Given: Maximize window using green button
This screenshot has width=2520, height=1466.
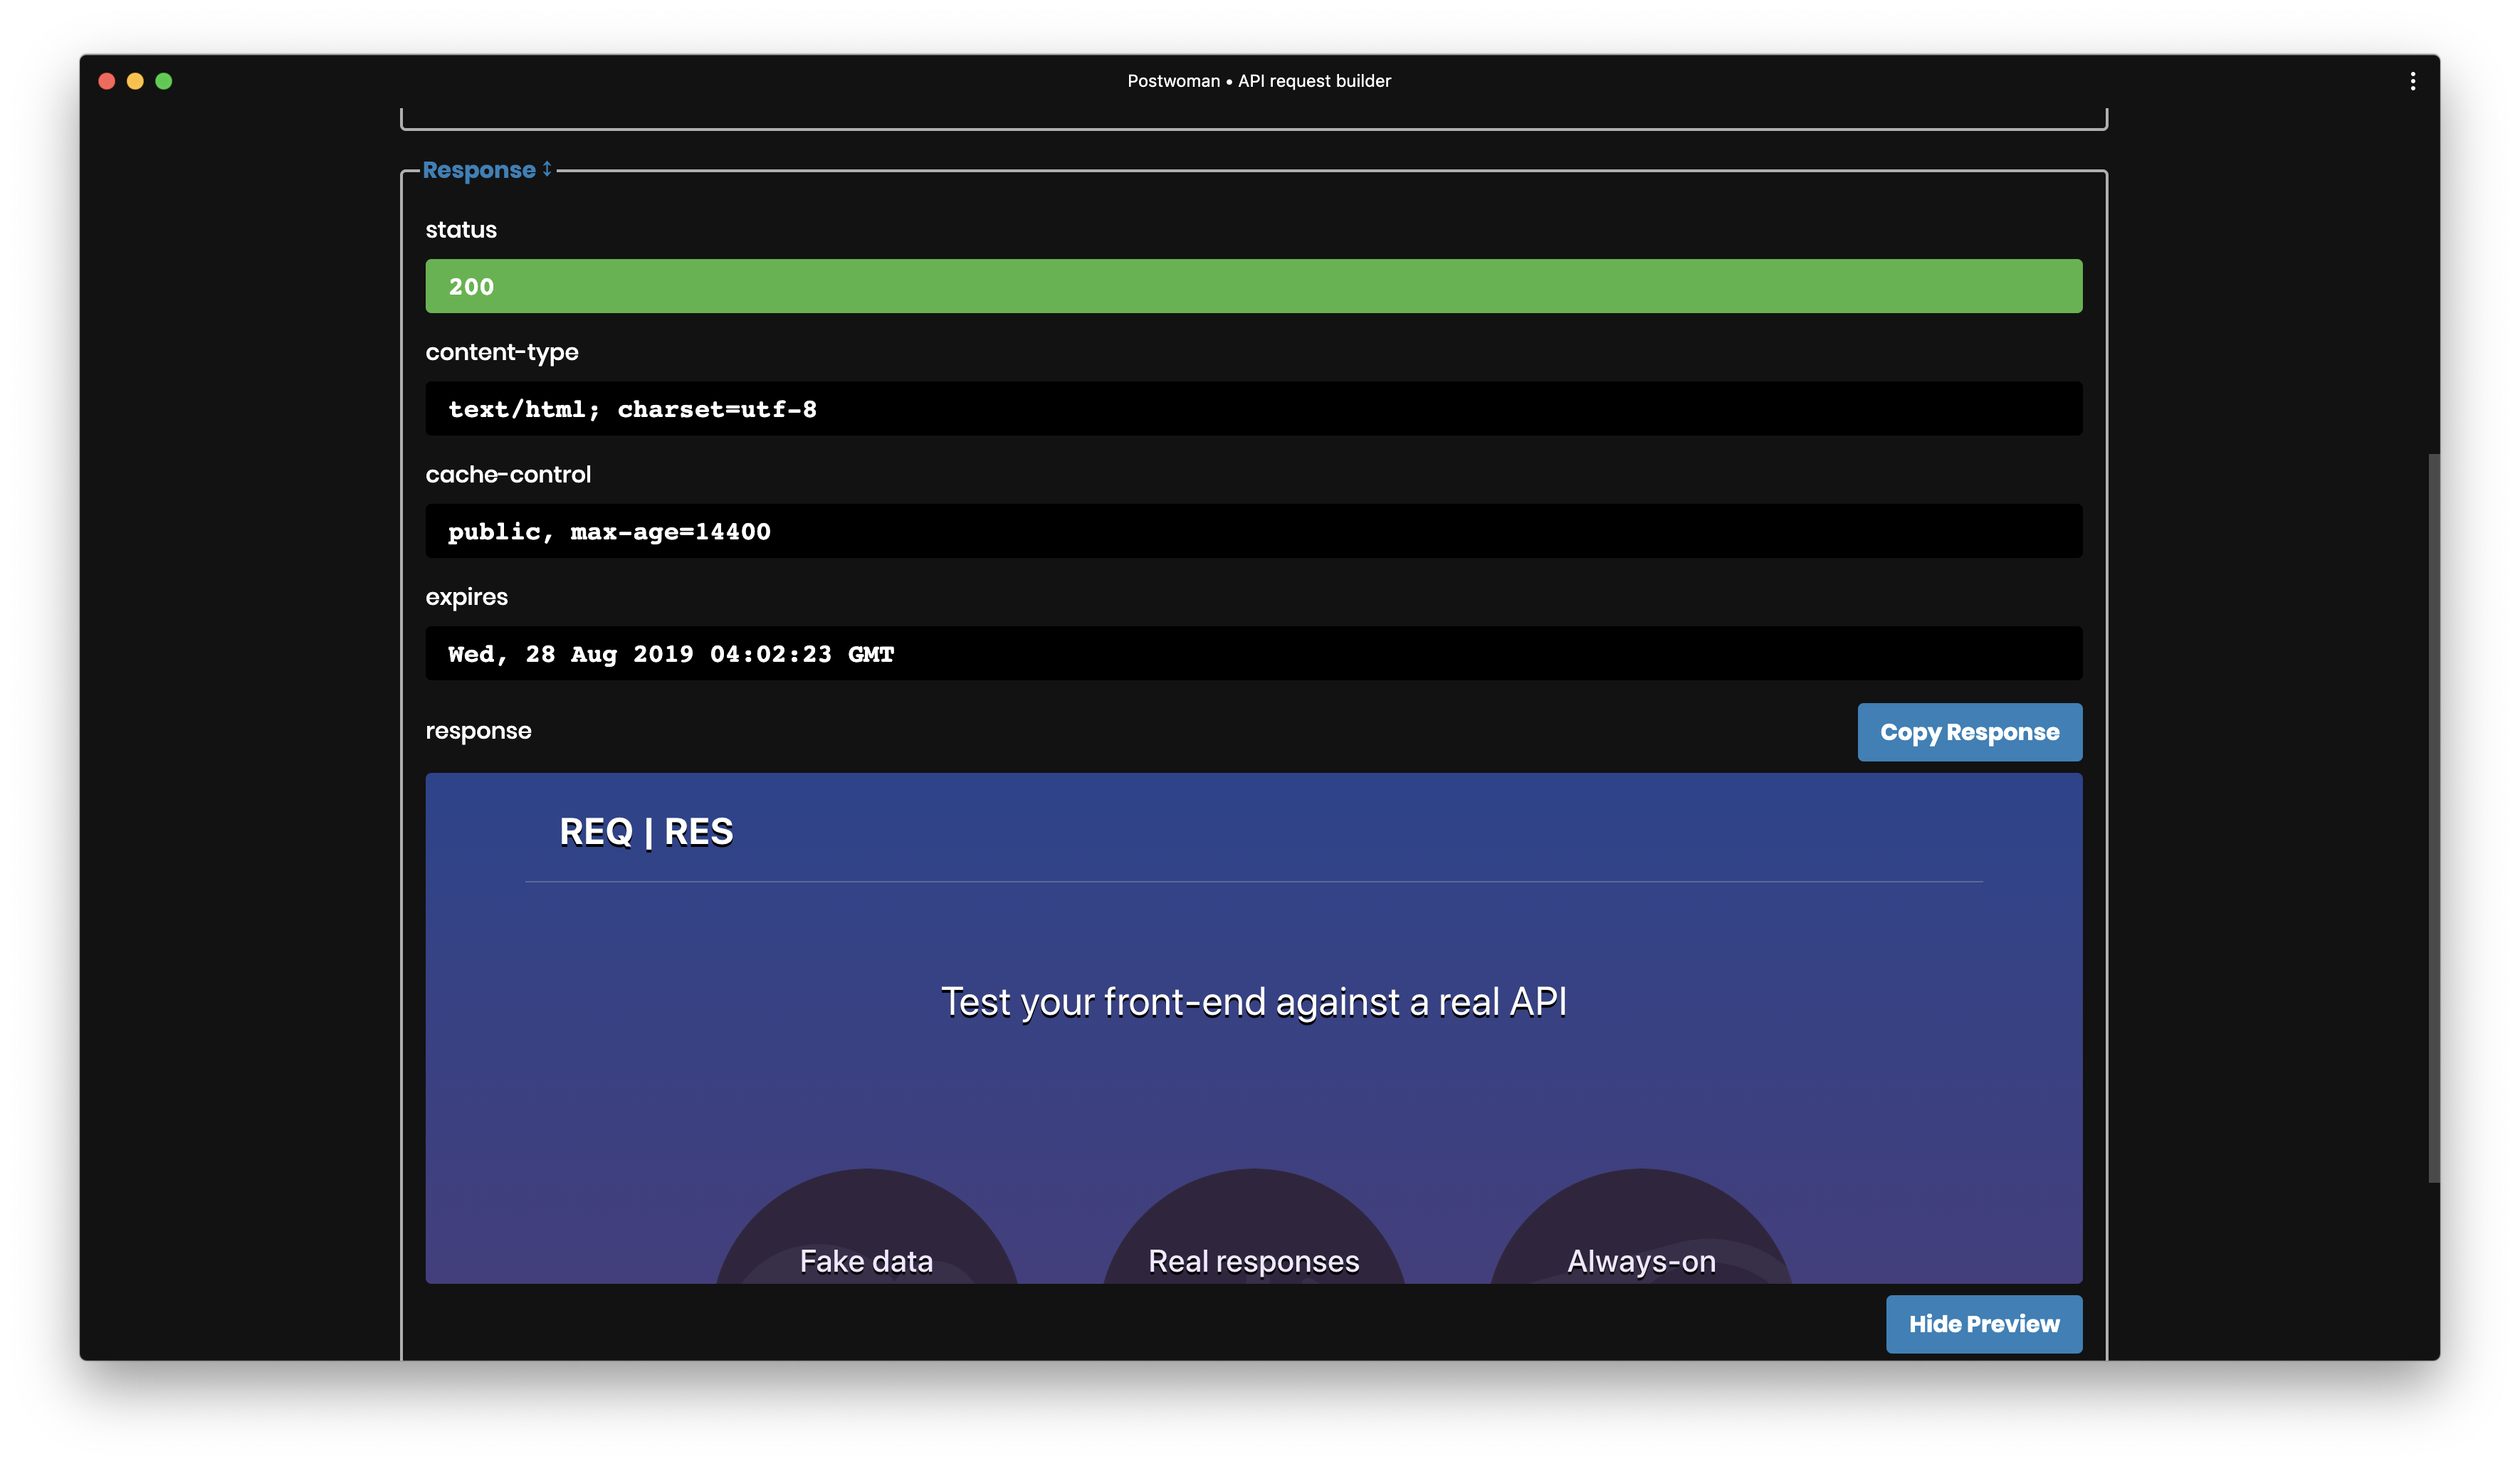Looking at the screenshot, I should [x=164, y=81].
